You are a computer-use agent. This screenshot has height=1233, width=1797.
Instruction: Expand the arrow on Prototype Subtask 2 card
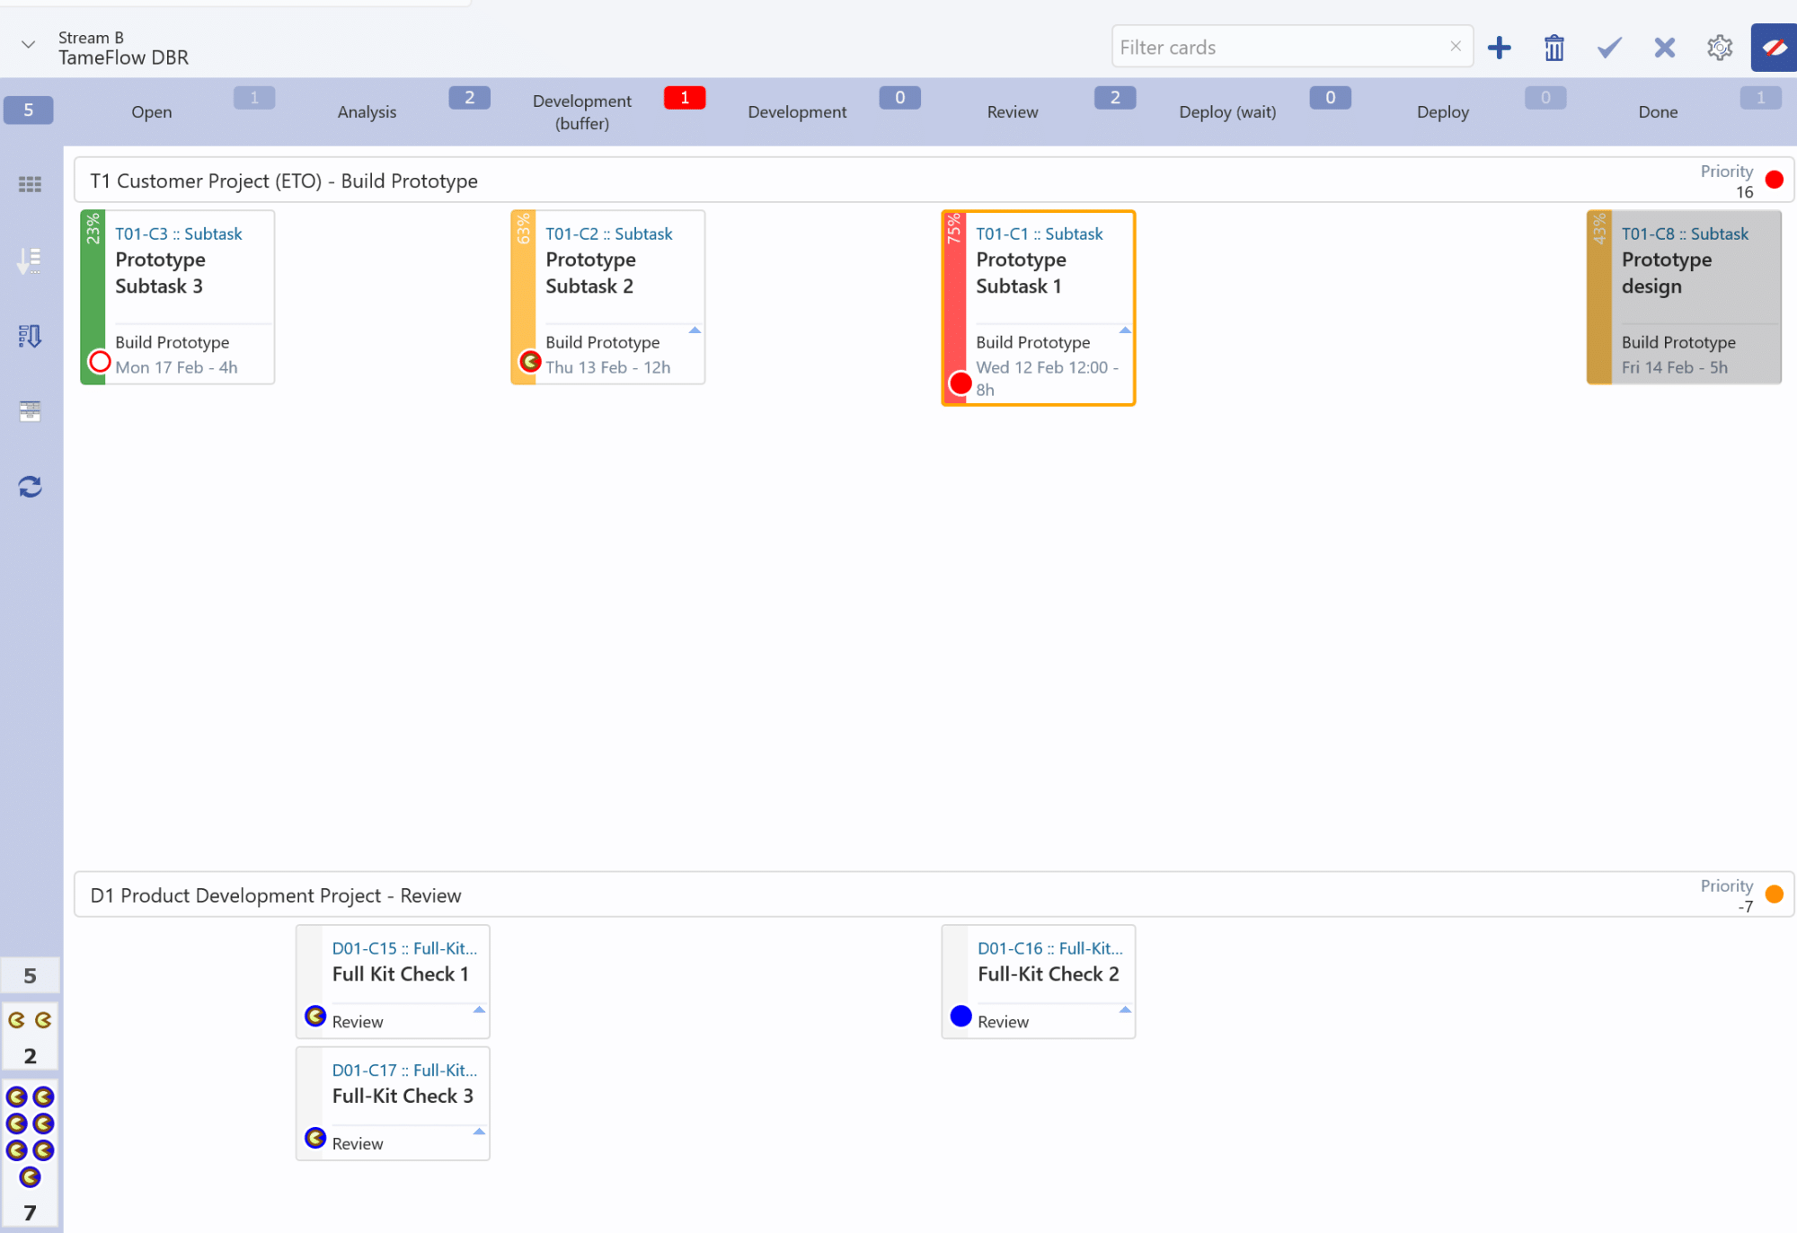coord(695,330)
